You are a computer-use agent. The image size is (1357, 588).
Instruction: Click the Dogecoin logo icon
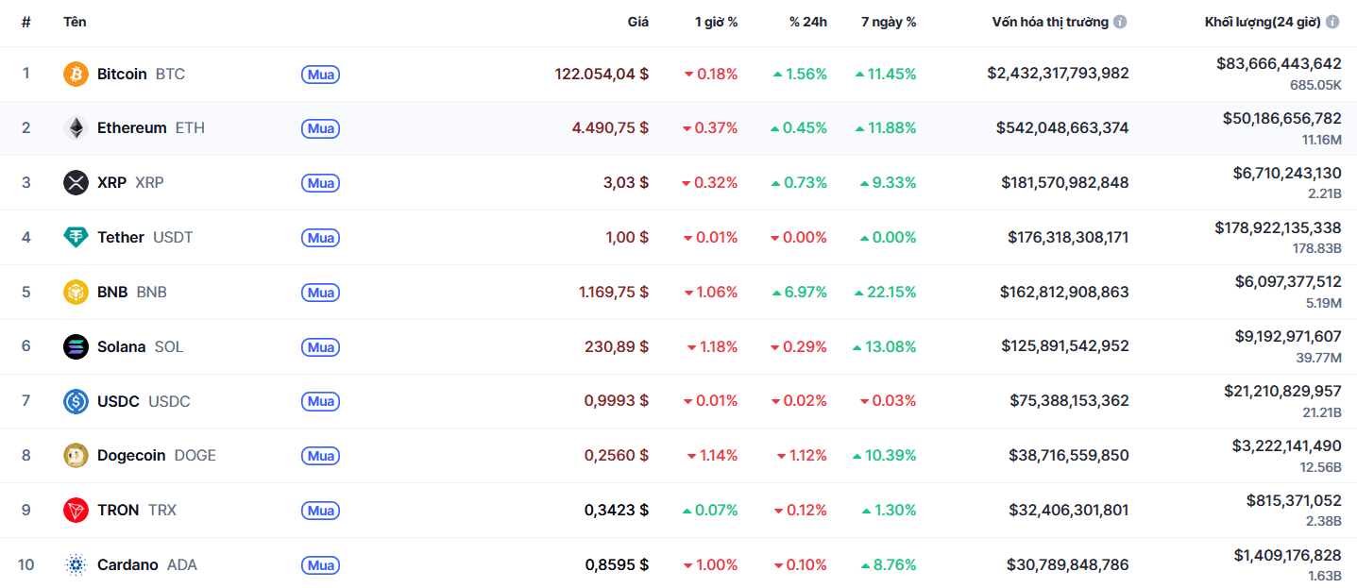coord(76,456)
